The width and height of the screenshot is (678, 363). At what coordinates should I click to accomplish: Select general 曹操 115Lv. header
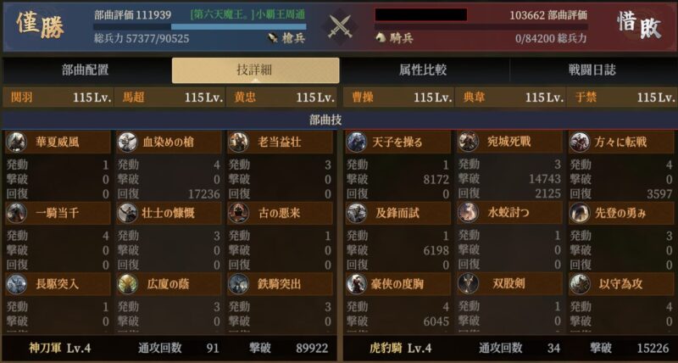pyautogui.click(x=398, y=98)
